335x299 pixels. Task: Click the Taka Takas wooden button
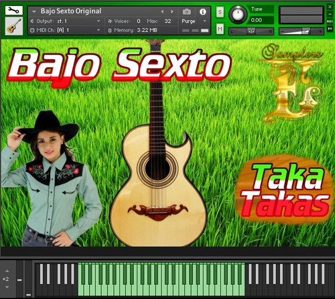point(285,189)
